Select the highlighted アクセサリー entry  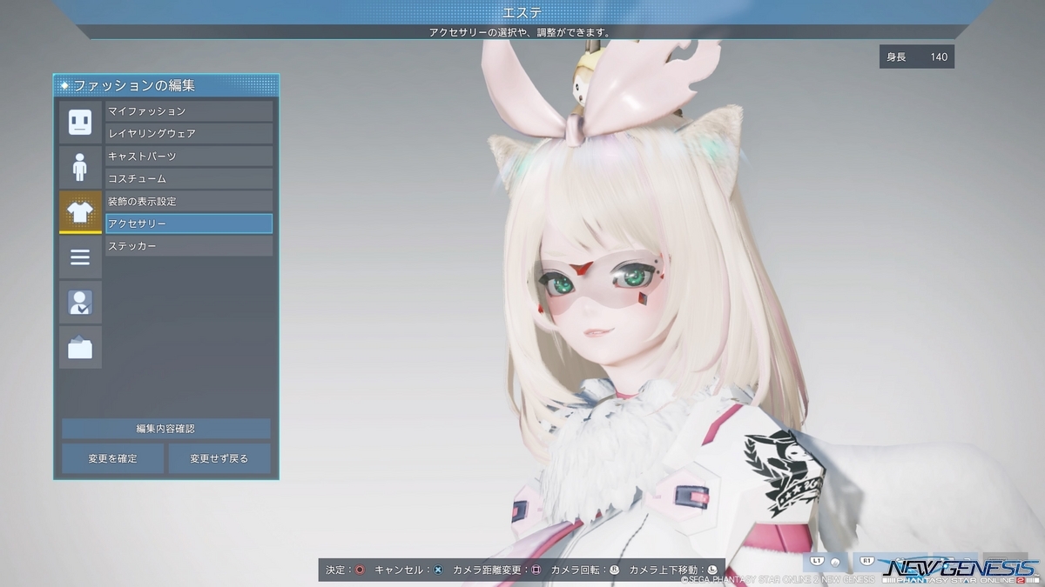(189, 224)
